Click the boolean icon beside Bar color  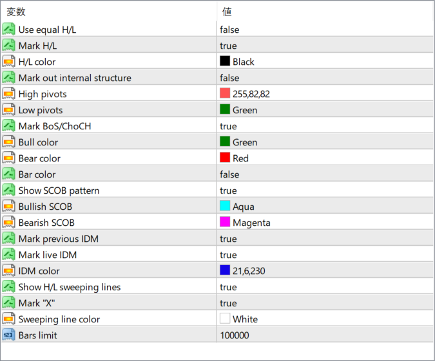[8, 174]
